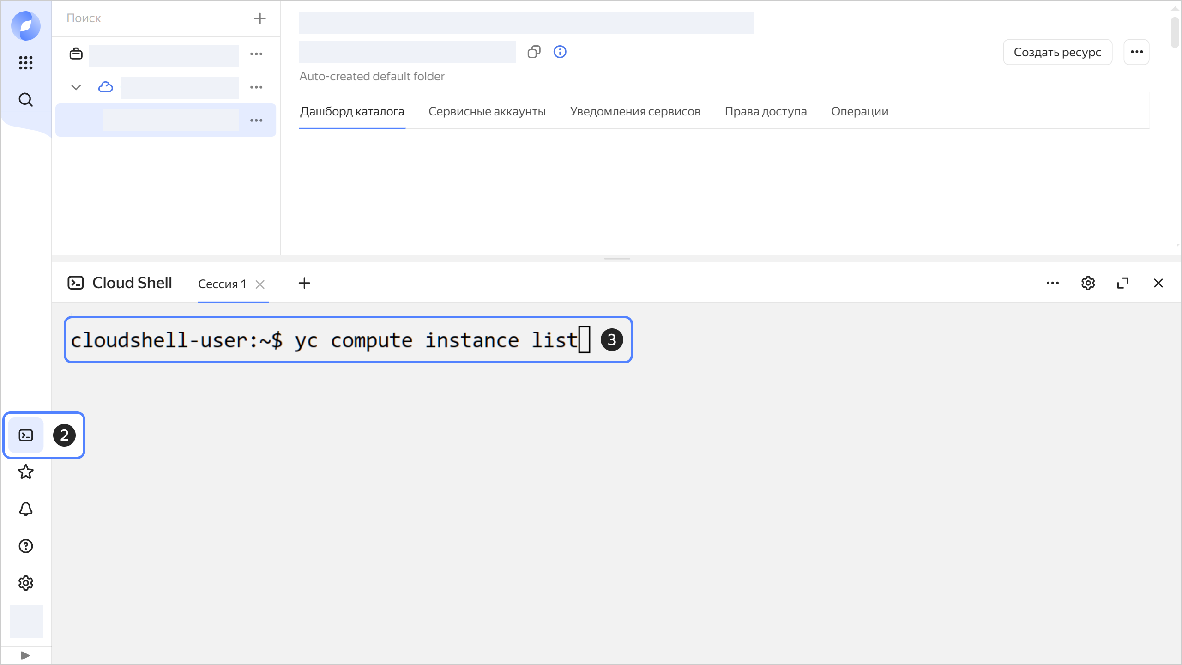This screenshot has height=665, width=1182.
Task: Copy the folder ID with copy icon
Action: 534,52
